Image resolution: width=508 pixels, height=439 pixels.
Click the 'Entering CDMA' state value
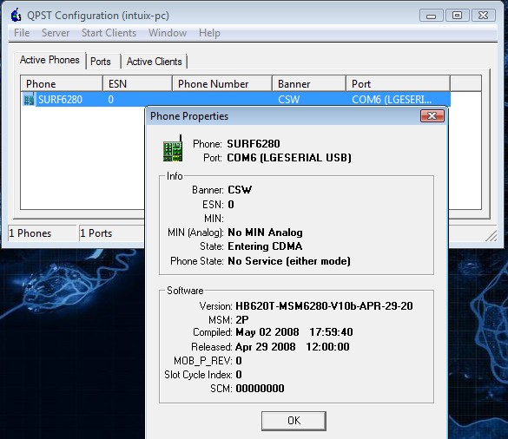265,246
